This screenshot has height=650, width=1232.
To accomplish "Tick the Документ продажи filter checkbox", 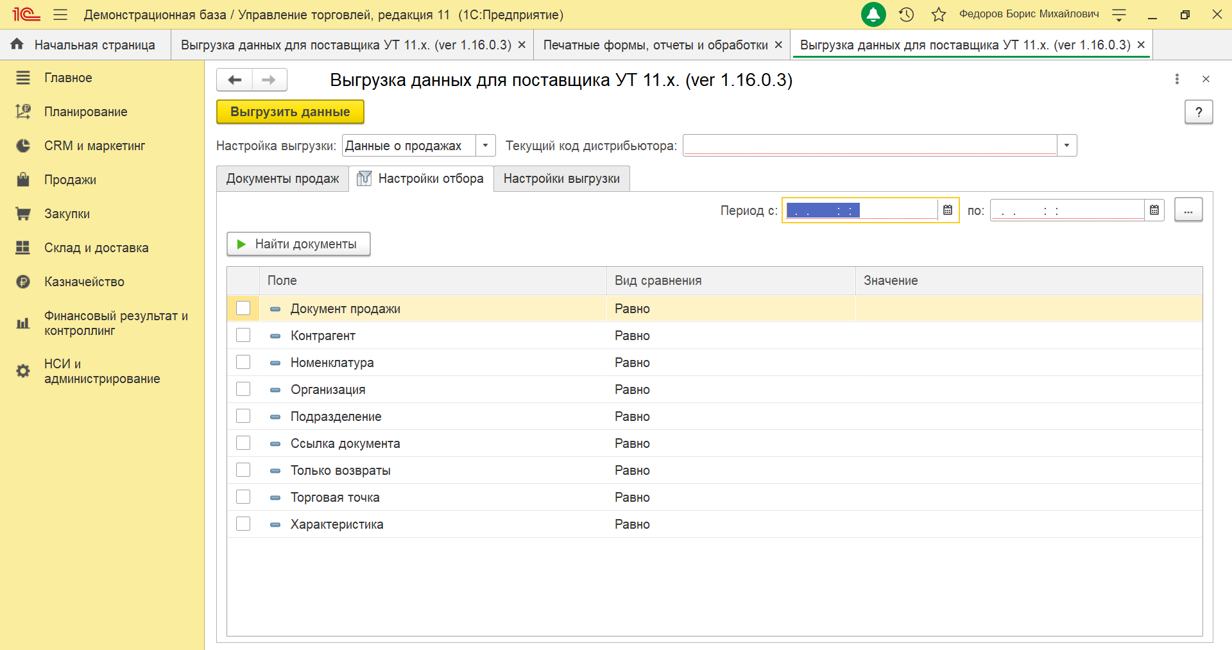I will tap(243, 308).
